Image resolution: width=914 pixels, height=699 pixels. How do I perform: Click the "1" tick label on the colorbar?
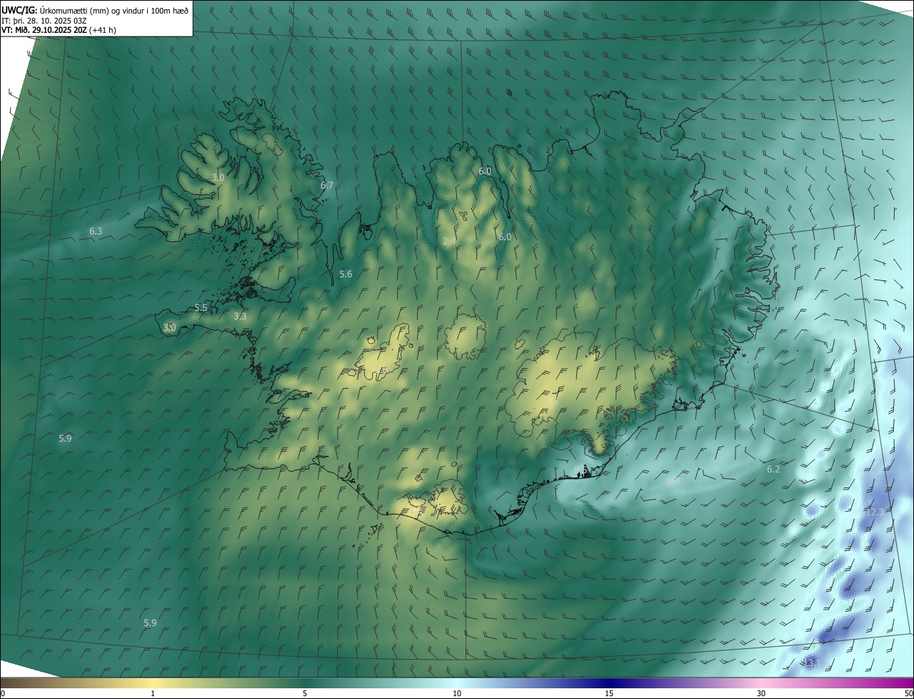click(153, 693)
